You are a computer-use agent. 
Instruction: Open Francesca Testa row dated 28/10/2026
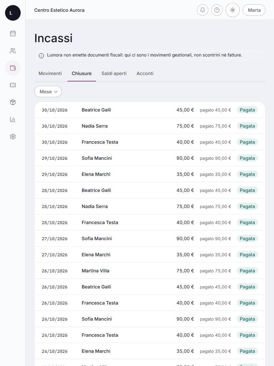click(150, 223)
